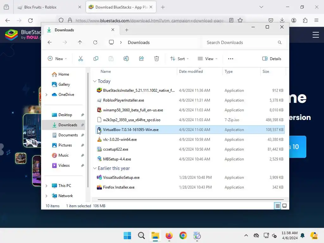The image size is (324, 243).
Task: Toggle the Details pane
Action: tap(272, 59)
